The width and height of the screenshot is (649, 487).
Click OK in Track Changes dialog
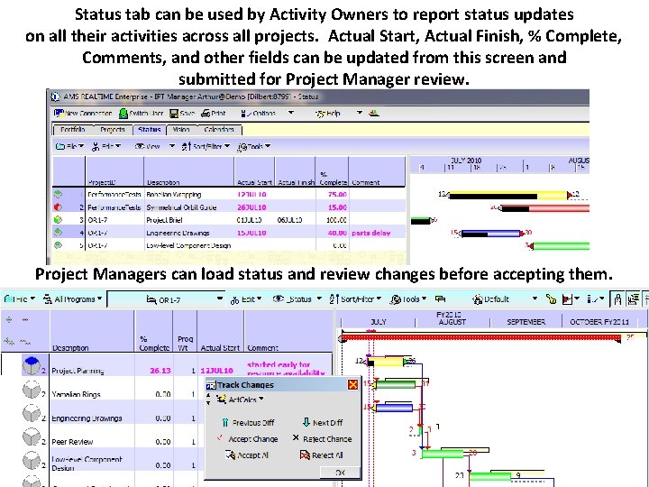point(340,473)
